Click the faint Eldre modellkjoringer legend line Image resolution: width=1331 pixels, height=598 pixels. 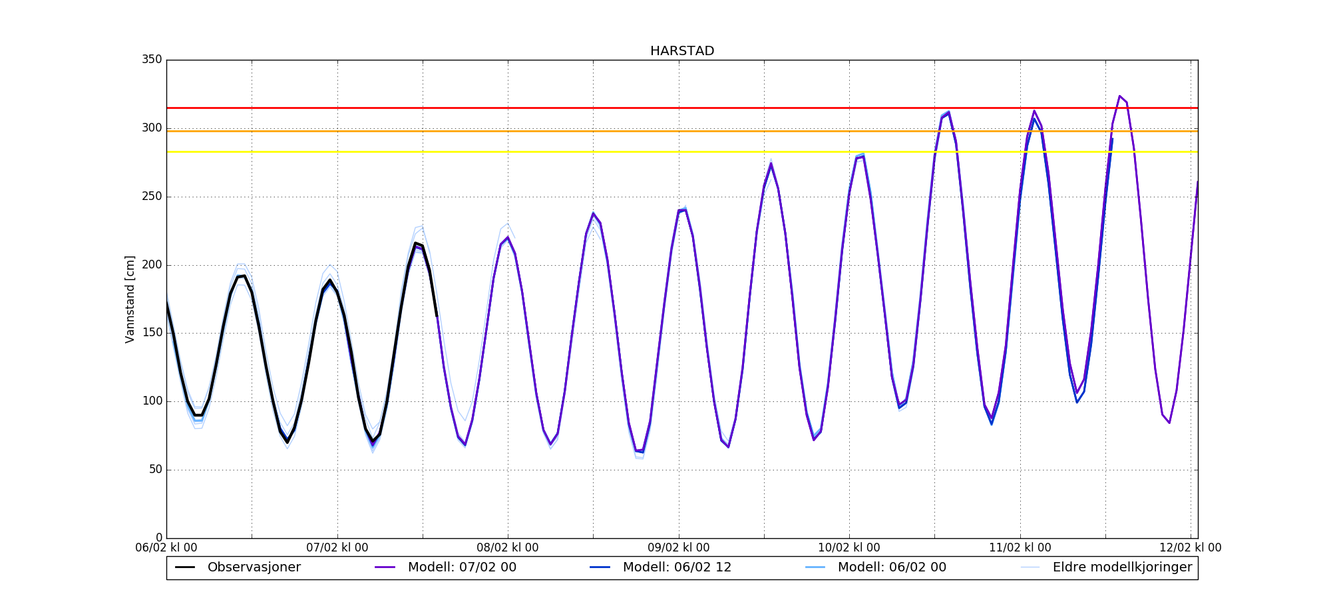[x=1030, y=567]
